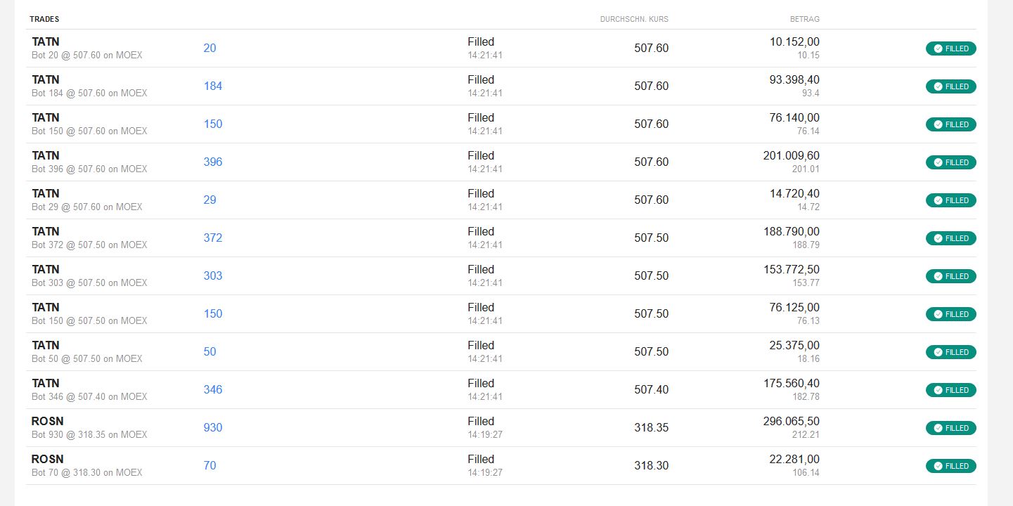
Task: Click FILLED badge for ROSN 70 trade
Action: point(950,466)
